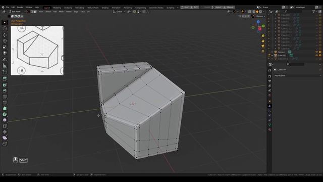323x182 pixels.
Task: Open the Global transform orientation dropdown
Action: click(119, 12)
